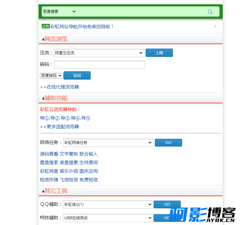This screenshot has width=242, height=225.
Task: Click the green 公告 badge
Action: [x=45, y=26]
